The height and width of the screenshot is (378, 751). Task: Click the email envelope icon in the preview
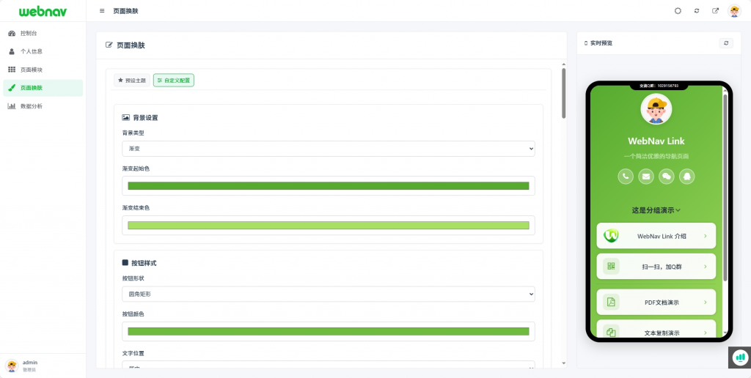coord(646,176)
